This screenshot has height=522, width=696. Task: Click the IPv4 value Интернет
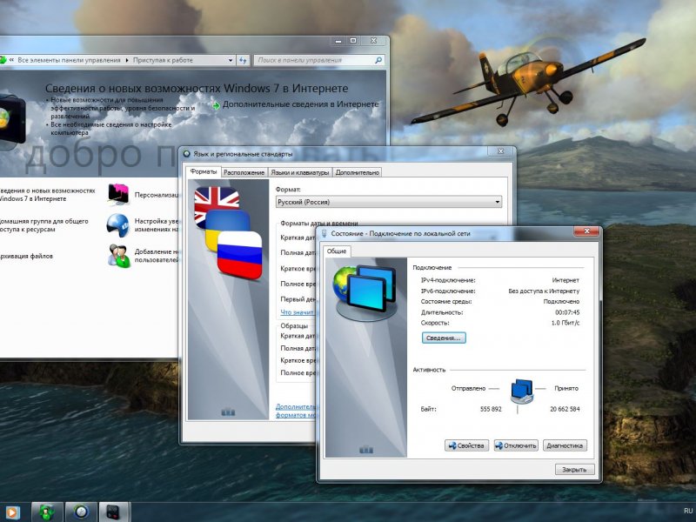[566, 280]
